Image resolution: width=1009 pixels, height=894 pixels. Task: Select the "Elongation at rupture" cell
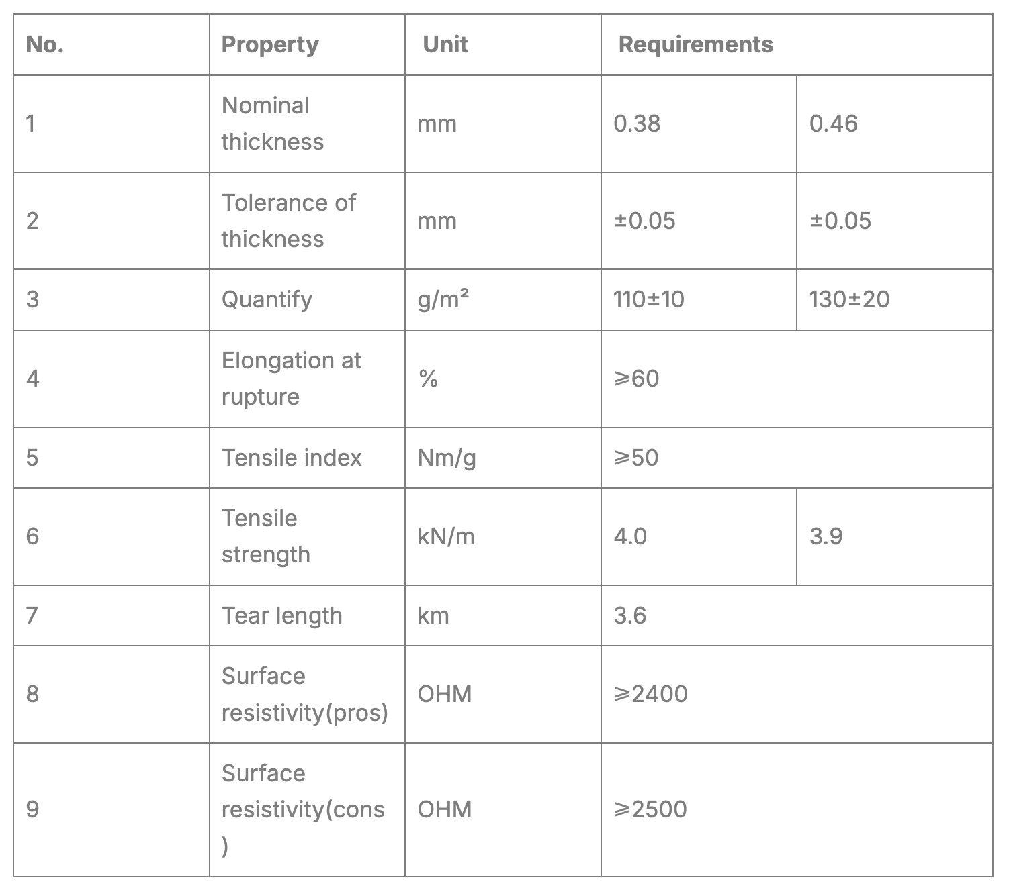tap(291, 379)
